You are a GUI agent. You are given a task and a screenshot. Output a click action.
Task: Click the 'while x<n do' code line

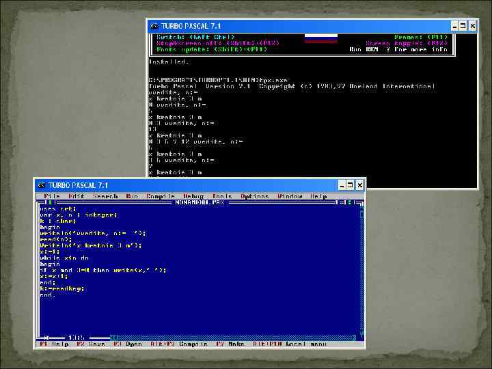pyautogui.click(x=64, y=258)
